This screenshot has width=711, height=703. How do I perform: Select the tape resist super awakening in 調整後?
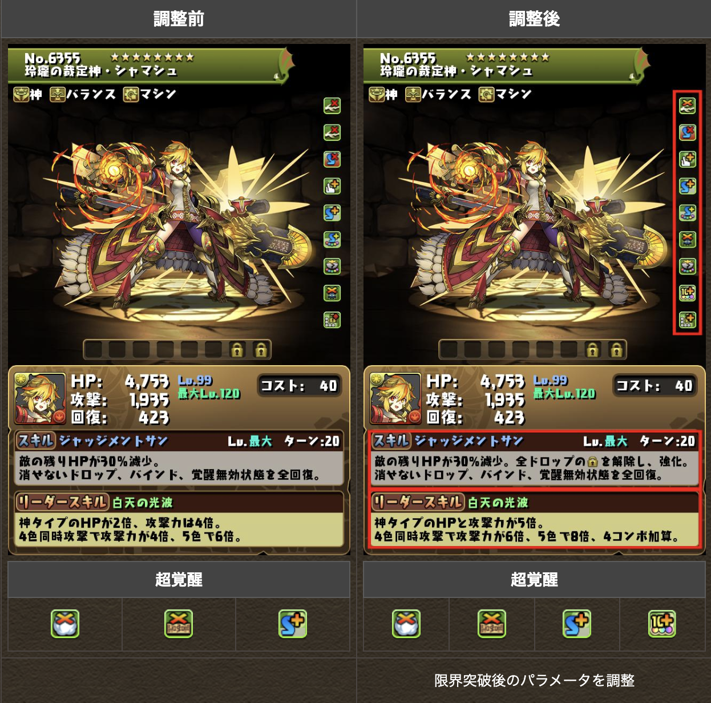(x=491, y=624)
